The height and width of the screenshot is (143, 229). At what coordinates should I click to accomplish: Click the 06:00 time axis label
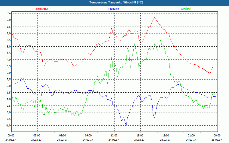(62, 136)
